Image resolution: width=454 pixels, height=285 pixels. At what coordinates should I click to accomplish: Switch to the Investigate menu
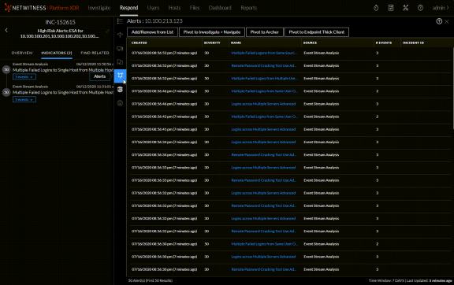[99, 8]
